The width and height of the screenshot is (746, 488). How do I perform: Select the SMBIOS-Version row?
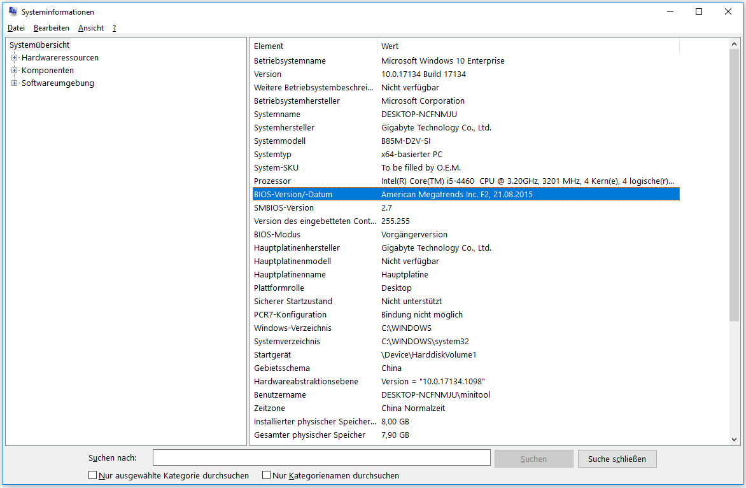pyautogui.click(x=466, y=207)
